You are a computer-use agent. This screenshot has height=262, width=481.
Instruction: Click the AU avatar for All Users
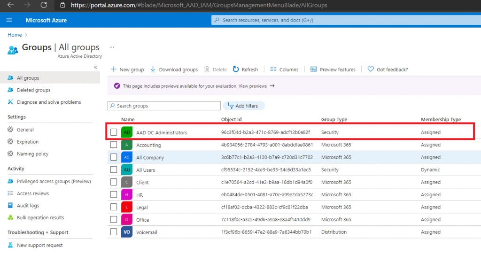(127, 170)
